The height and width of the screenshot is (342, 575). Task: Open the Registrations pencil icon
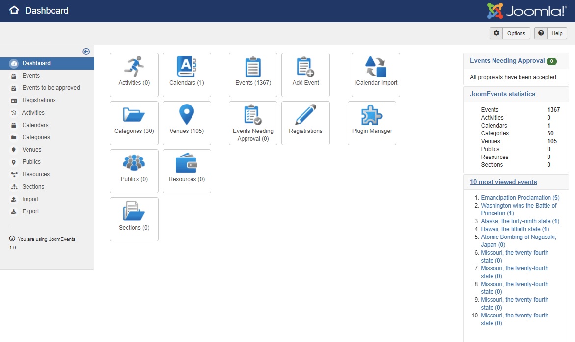point(305,116)
